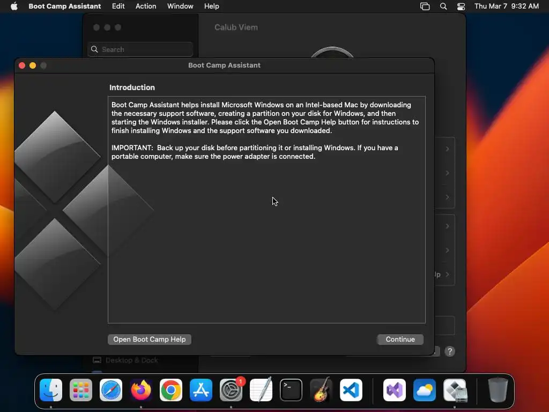Open the cloud weather app in Dock

coord(425,390)
